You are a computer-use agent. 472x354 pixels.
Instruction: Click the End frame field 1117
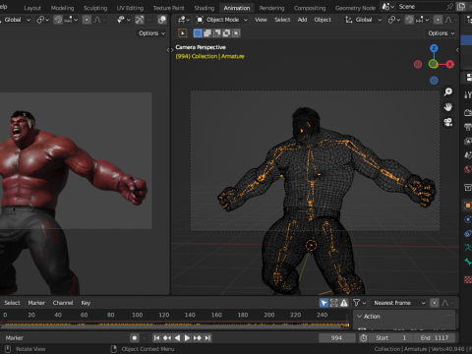435,338
